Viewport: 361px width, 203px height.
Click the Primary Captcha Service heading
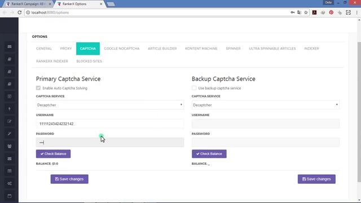pyautogui.click(x=68, y=79)
